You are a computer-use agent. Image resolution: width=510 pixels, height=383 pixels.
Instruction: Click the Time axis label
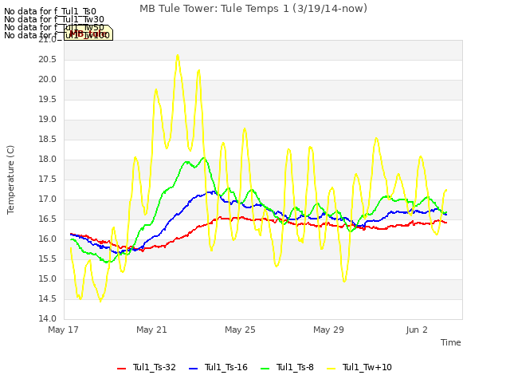coord(450,342)
